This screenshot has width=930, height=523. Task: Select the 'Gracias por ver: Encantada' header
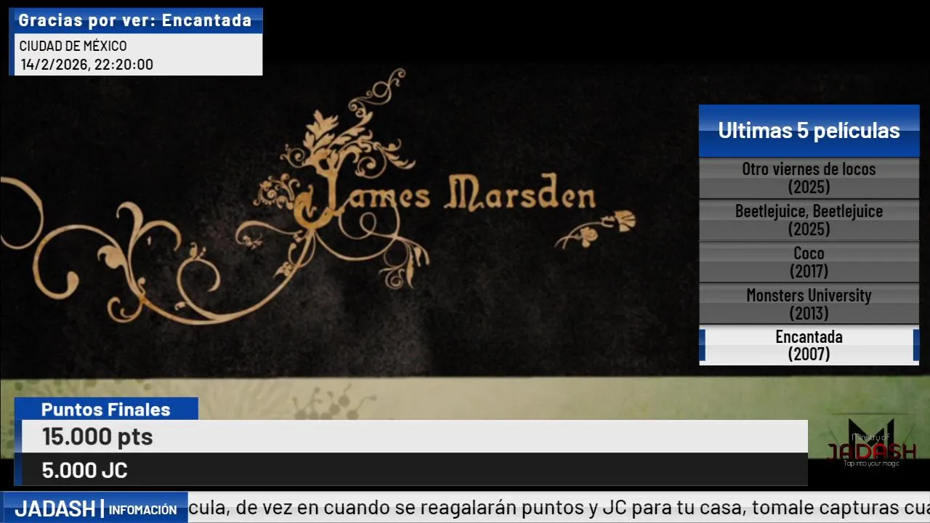(x=135, y=20)
